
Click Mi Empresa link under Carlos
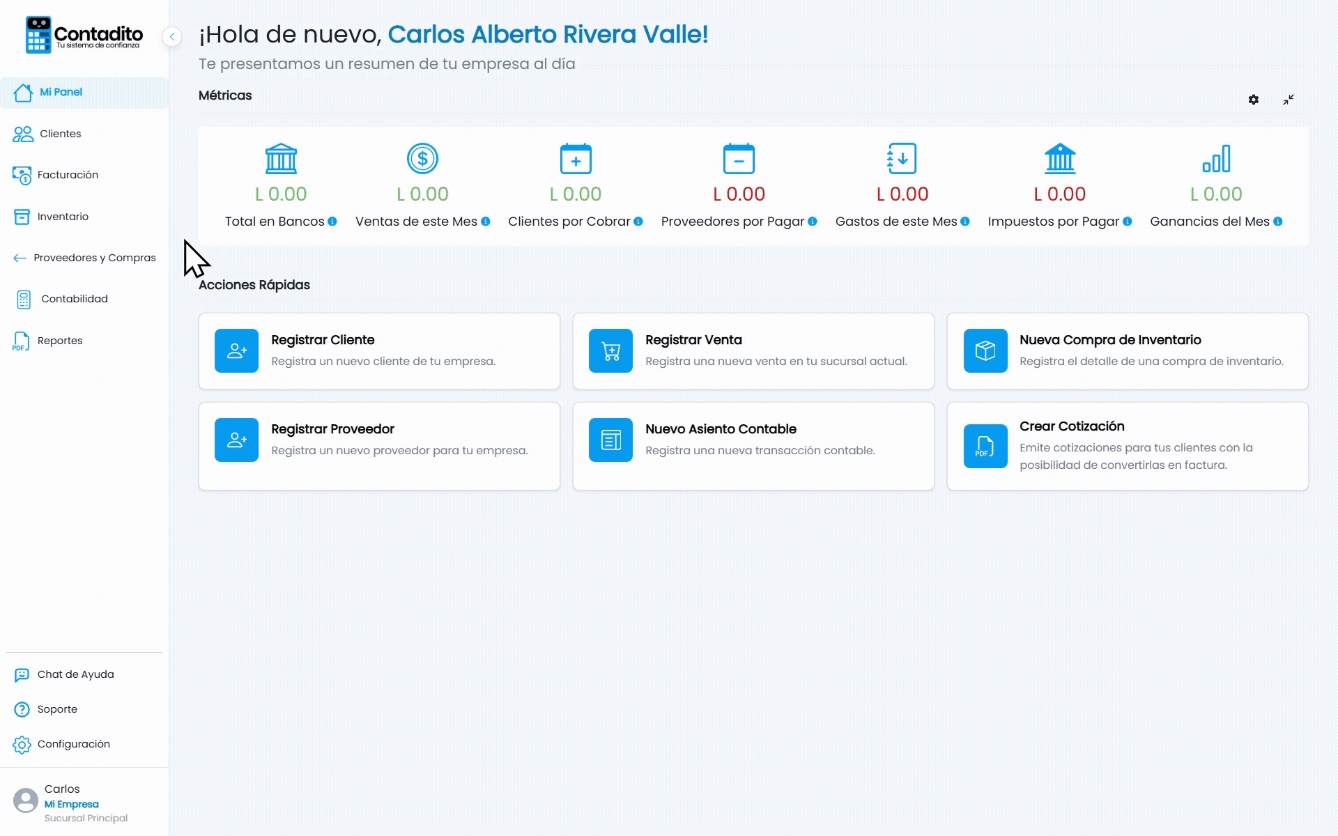coord(72,804)
